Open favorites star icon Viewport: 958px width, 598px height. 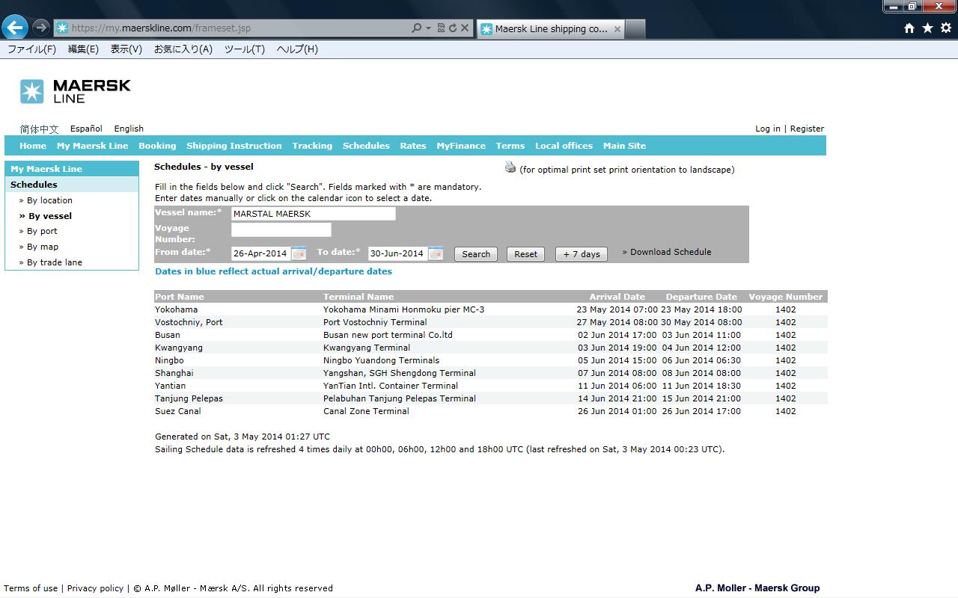coord(927,28)
